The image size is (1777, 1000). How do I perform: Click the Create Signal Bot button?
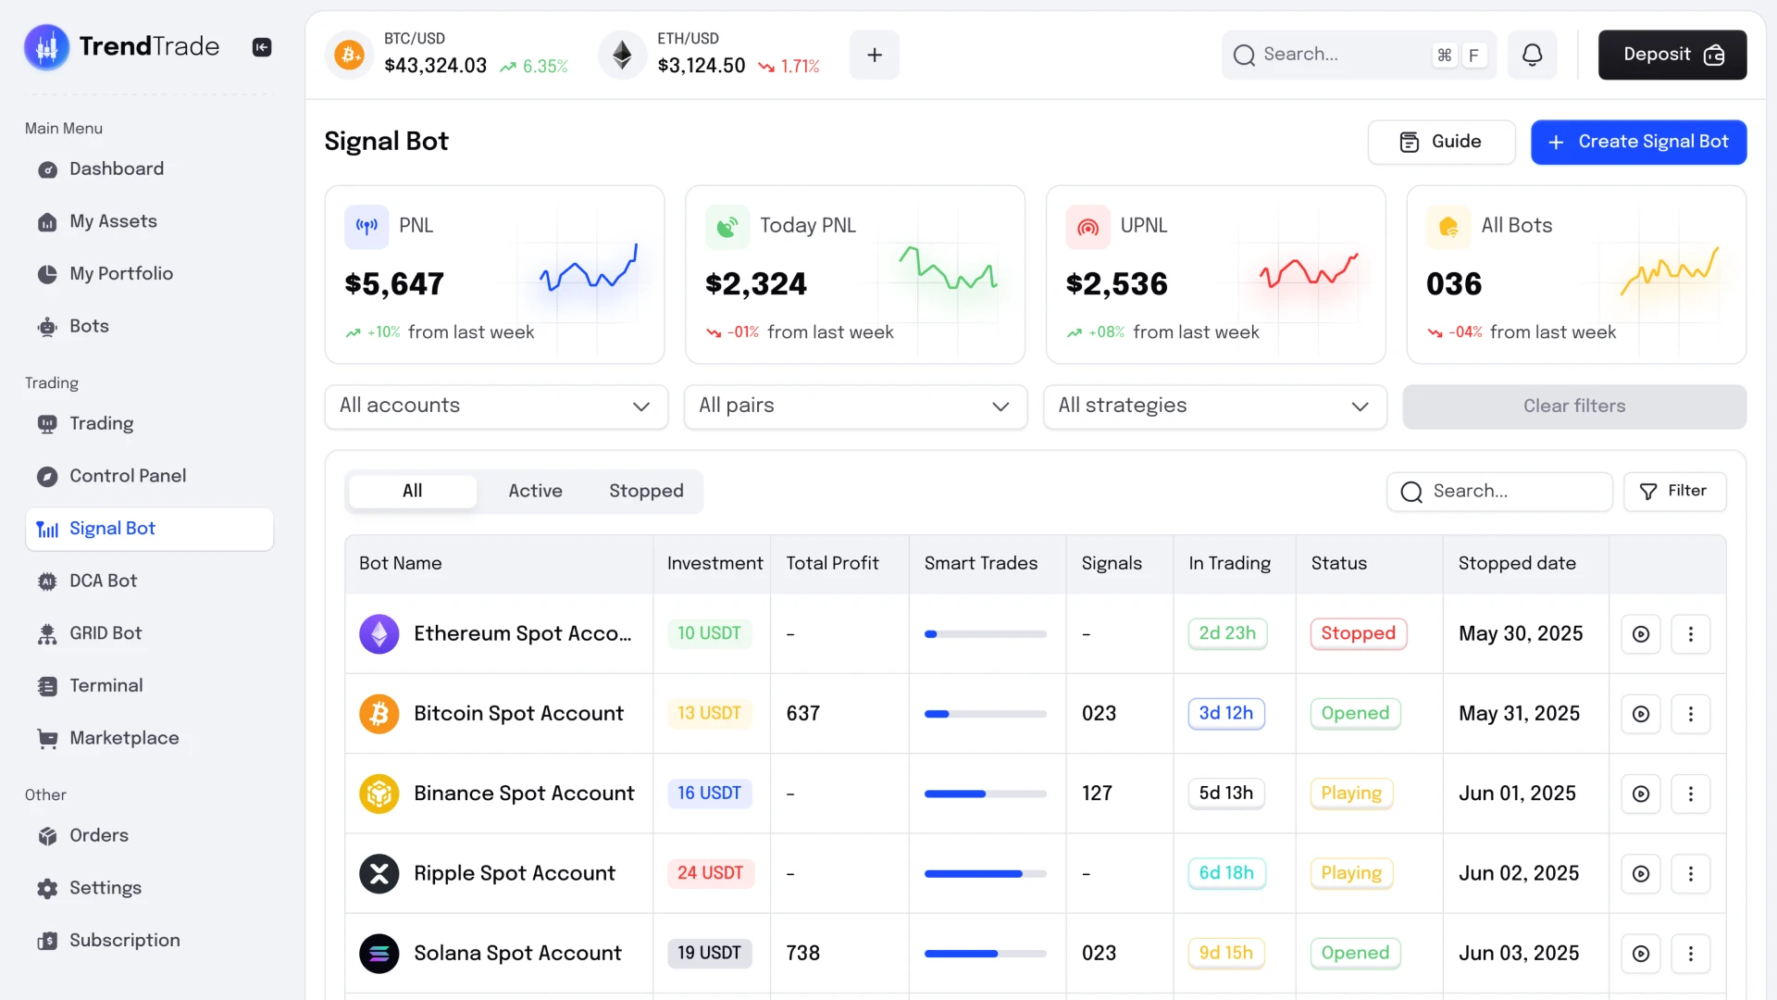pos(1639,142)
